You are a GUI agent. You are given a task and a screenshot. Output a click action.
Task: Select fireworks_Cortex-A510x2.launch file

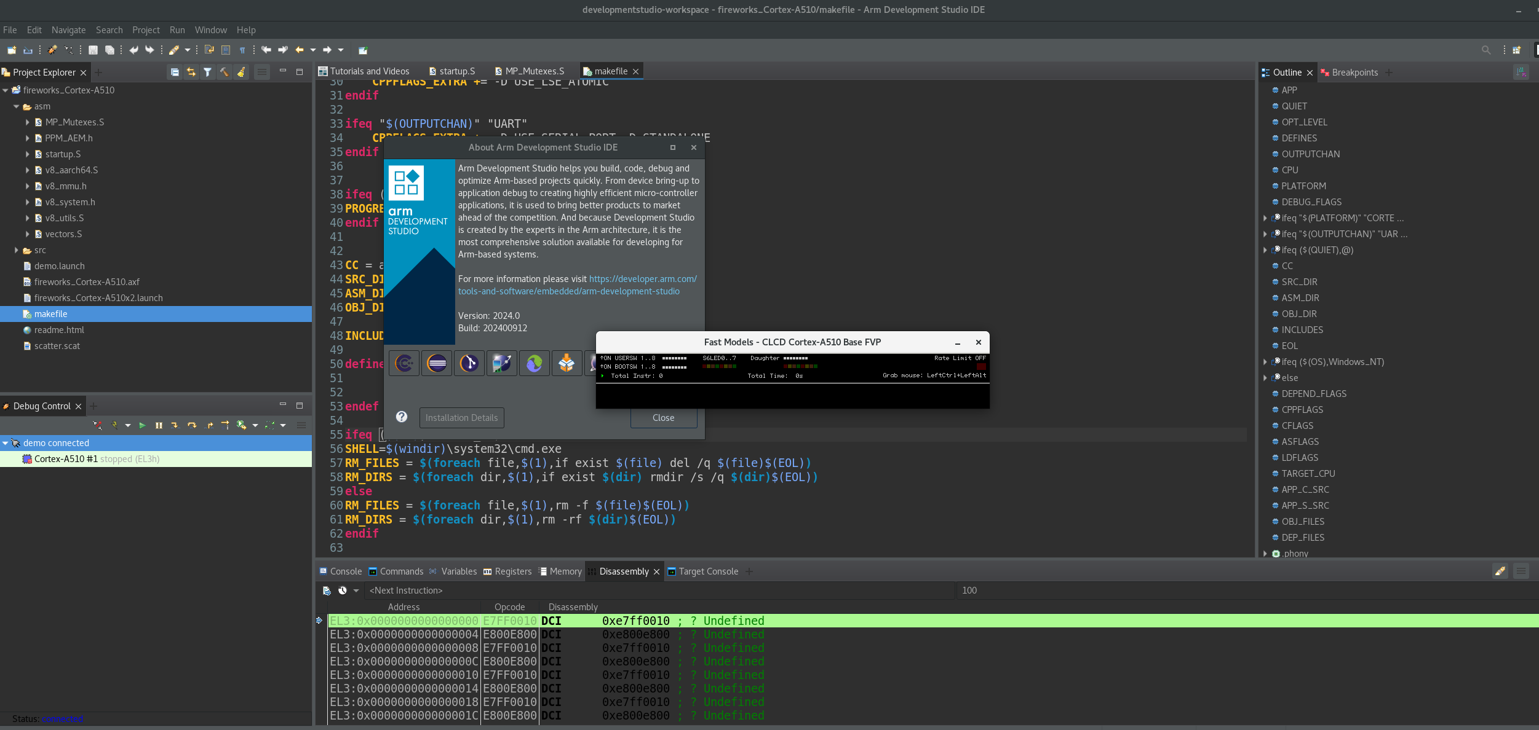click(98, 298)
